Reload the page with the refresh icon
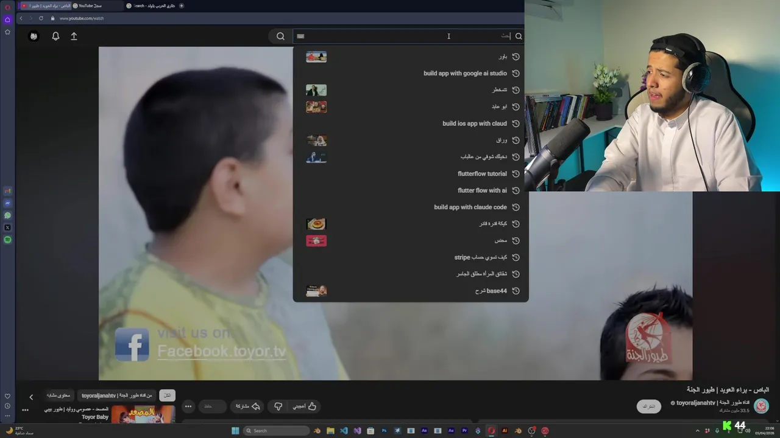The height and width of the screenshot is (438, 780). (41, 18)
